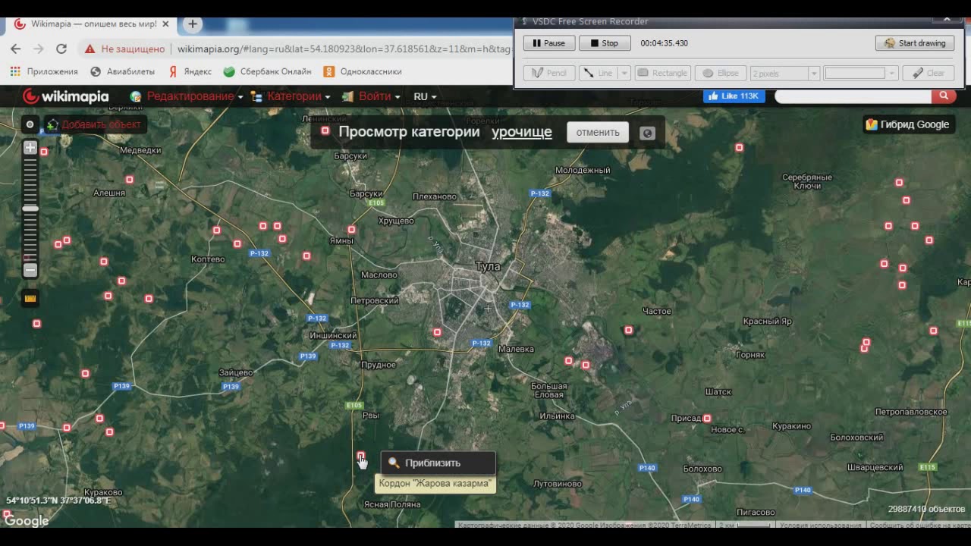The image size is (971, 546).
Task: Go back in browser history
Action: pyautogui.click(x=16, y=49)
